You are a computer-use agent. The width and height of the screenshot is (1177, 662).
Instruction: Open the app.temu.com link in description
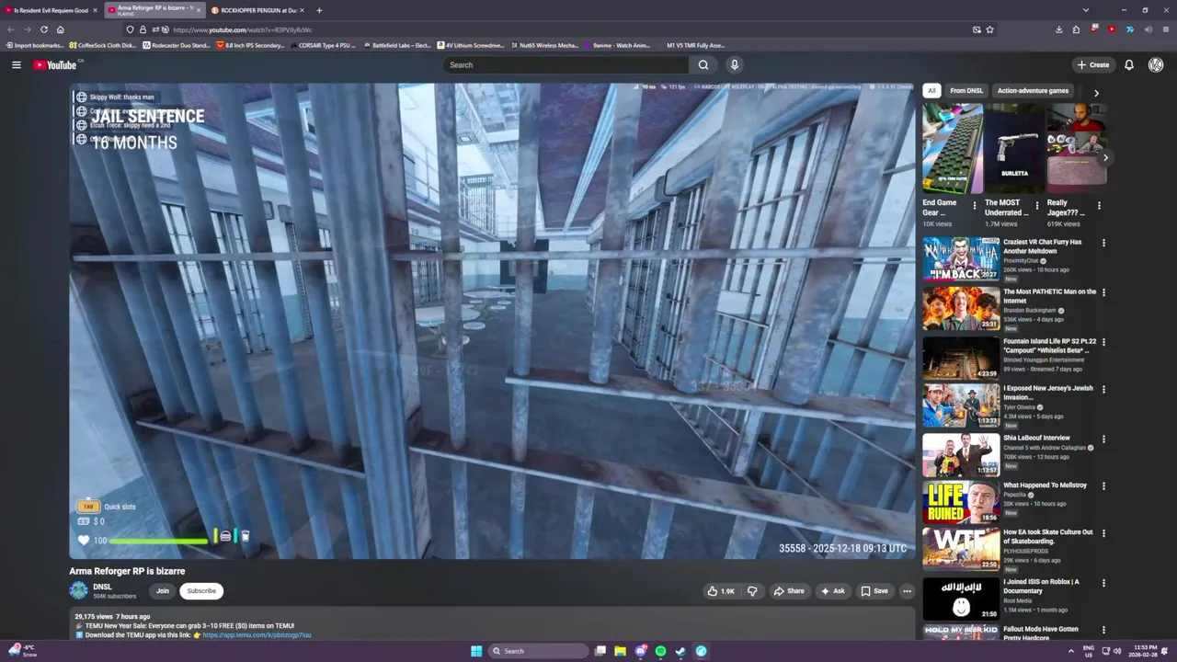[x=257, y=634]
